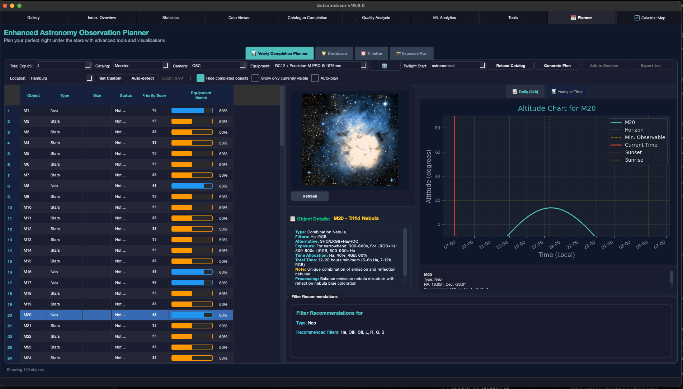Expand the Twilight Start astronomical dropdown

pyautogui.click(x=458, y=66)
